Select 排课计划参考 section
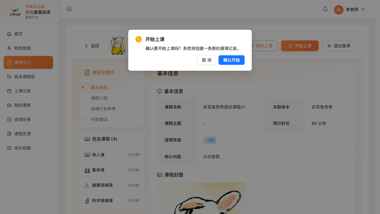Viewport: 380px width, 214px height. pyautogui.click(x=103, y=109)
